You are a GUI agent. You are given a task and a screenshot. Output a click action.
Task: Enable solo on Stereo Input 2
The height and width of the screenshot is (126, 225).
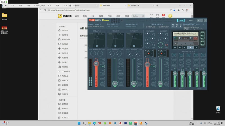[121, 82]
